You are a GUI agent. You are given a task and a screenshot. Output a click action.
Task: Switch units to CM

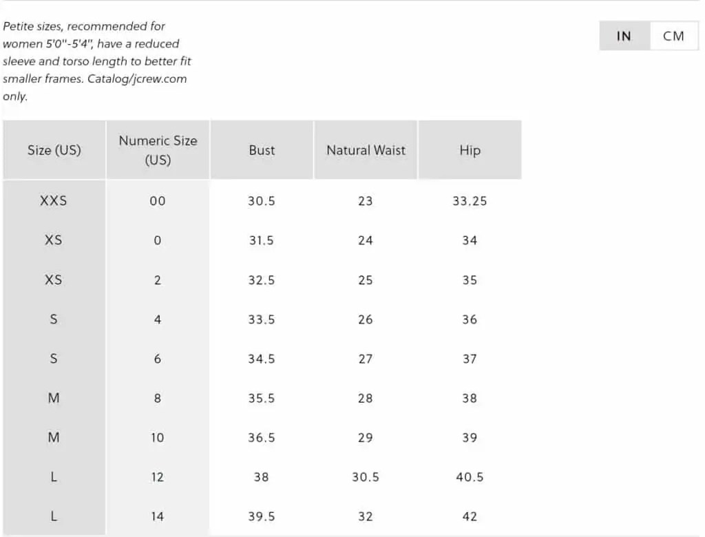[673, 36]
